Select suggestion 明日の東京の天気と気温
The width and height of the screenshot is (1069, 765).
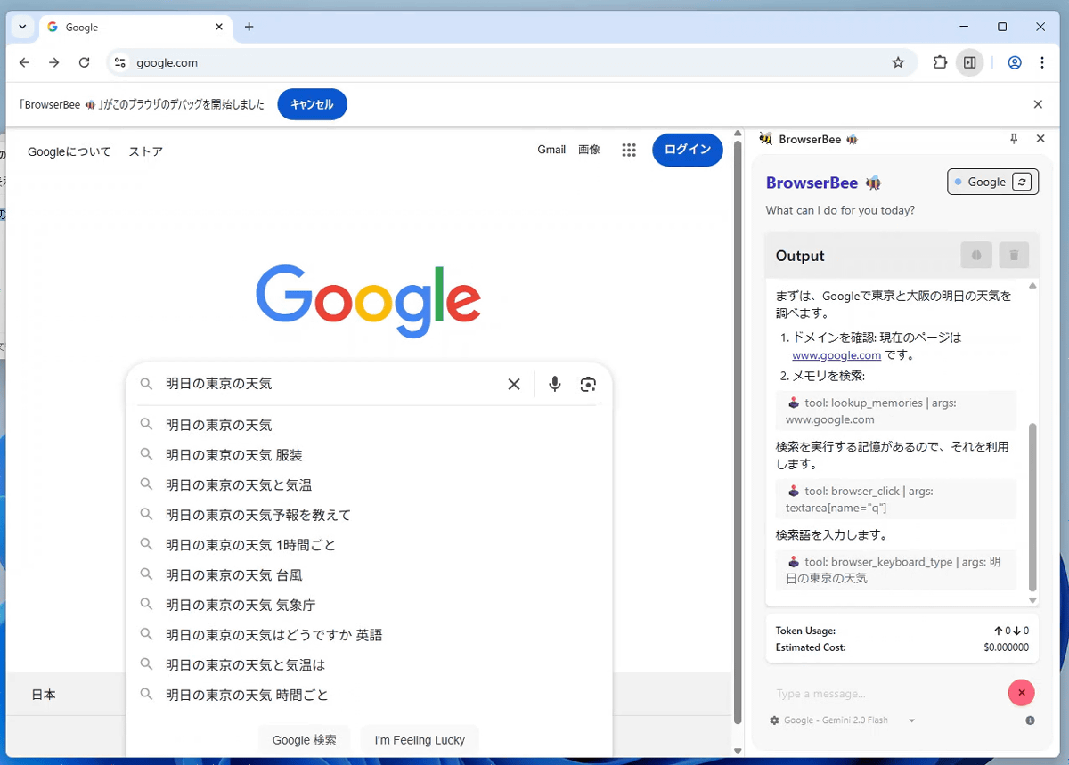point(369,485)
